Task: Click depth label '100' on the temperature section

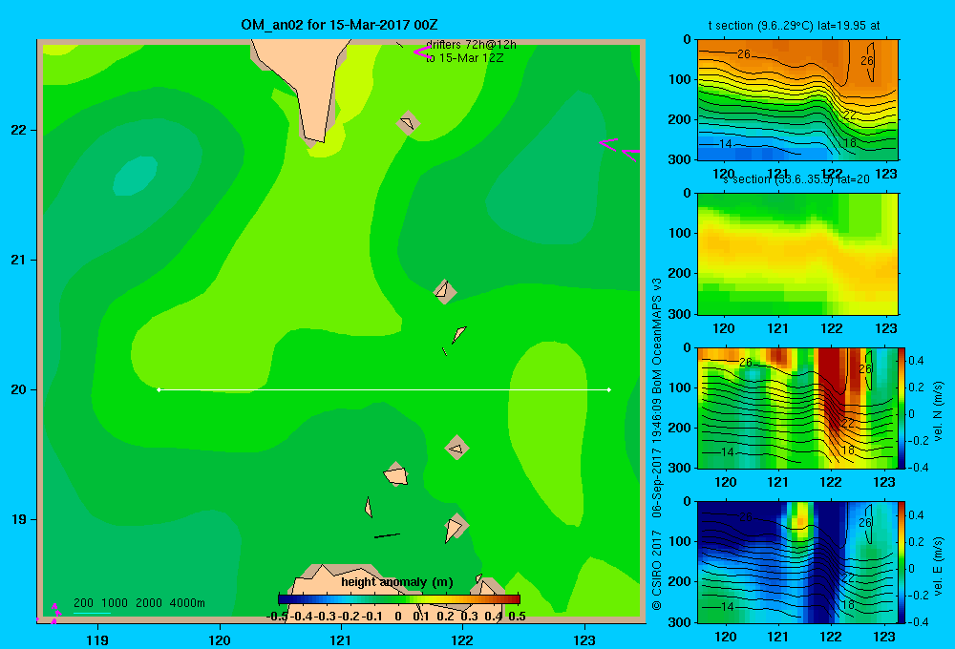Action: 679,79
